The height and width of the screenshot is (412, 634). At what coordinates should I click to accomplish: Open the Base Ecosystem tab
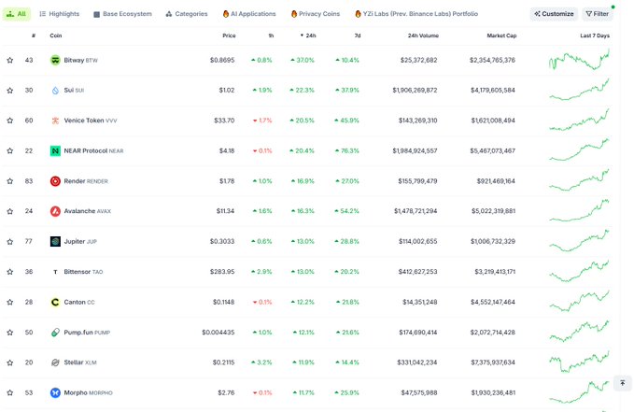[122, 14]
